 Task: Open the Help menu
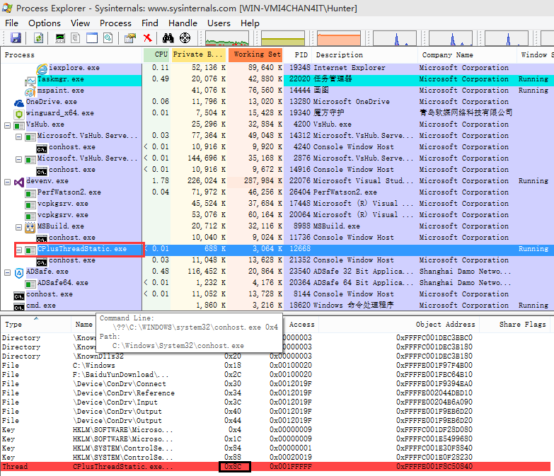point(250,23)
